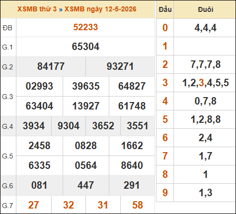Click the Đuôi column header
The height and width of the screenshot is (214, 236).
point(205,9)
